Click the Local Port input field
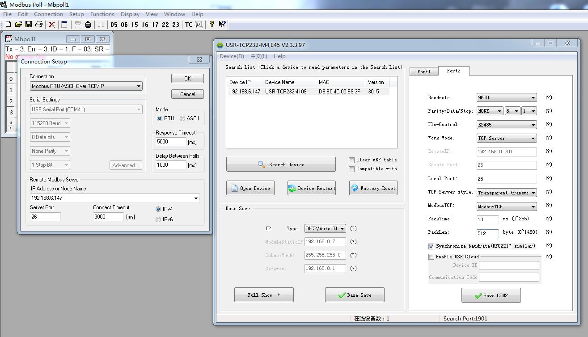Screen dimensions: 588x337 coord(507,179)
